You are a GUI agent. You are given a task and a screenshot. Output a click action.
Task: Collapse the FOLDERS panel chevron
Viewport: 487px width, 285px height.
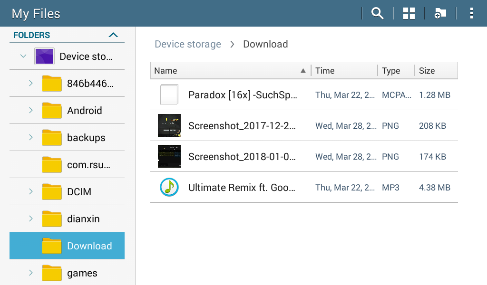(113, 35)
